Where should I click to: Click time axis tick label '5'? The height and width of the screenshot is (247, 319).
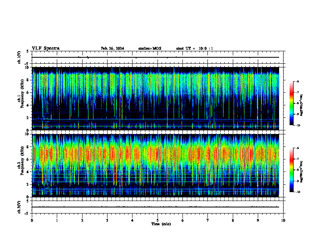click(x=157, y=220)
